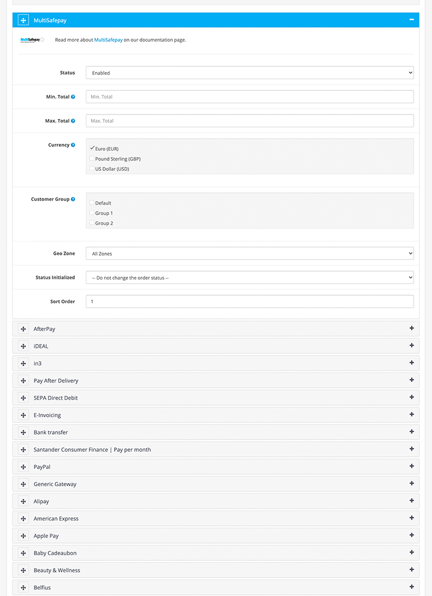Screen dimensions: 432x596
Task: Click the Currency help icon
Action: tap(73, 145)
